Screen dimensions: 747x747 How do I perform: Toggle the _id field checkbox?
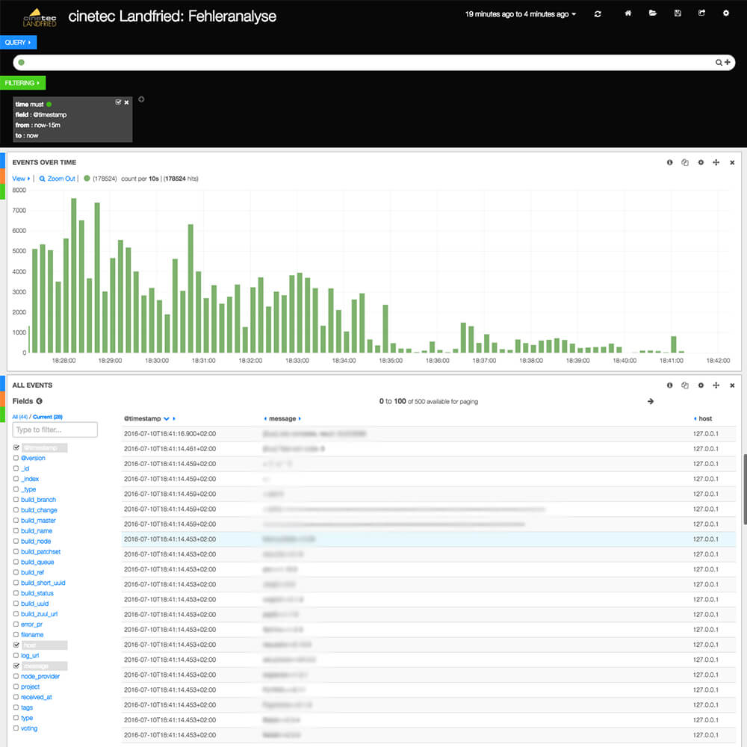tap(16, 468)
